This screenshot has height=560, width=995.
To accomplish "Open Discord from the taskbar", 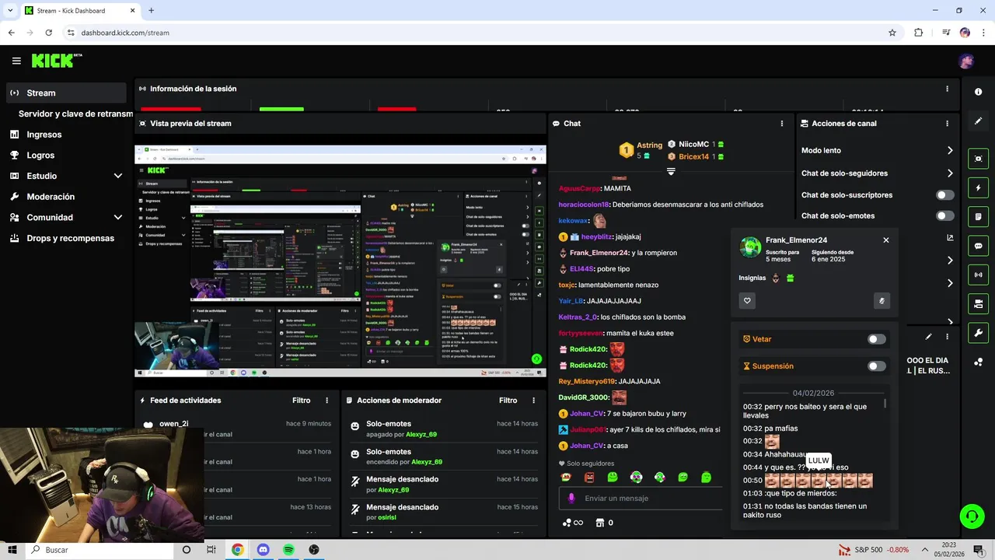I will coord(263,550).
